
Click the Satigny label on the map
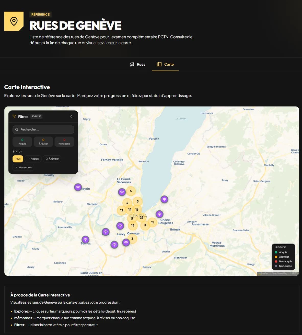pyautogui.click(x=58, y=202)
